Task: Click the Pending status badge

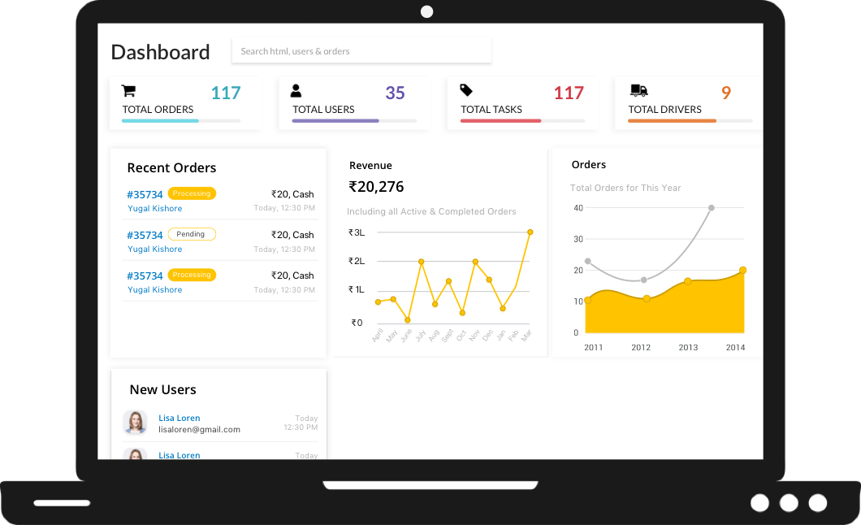Action: coord(192,234)
